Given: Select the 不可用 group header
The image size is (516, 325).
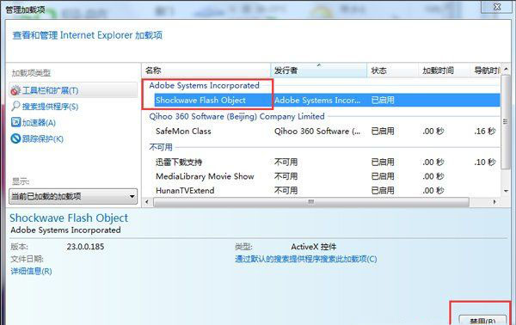Looking at the screenshot, I should (x=161, y=147).
